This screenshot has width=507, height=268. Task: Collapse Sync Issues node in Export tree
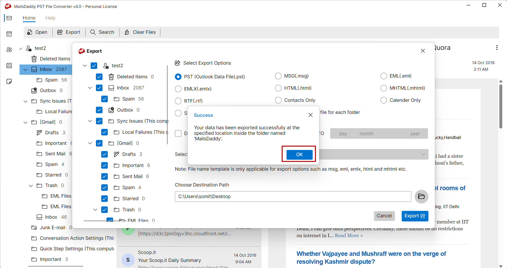point(90,121)
